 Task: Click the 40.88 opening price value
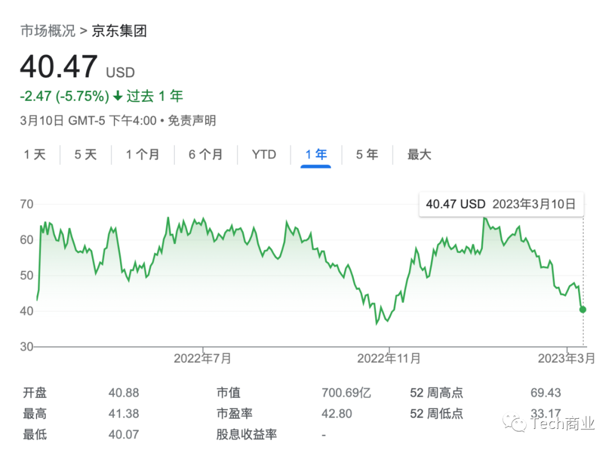124,393
